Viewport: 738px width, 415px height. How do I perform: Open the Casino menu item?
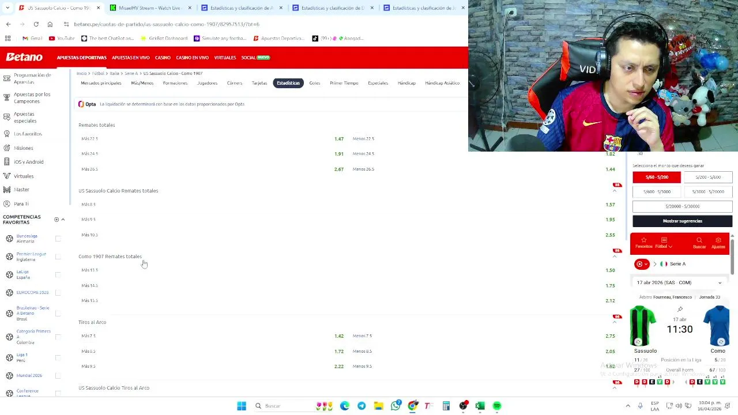click(163, 58)
